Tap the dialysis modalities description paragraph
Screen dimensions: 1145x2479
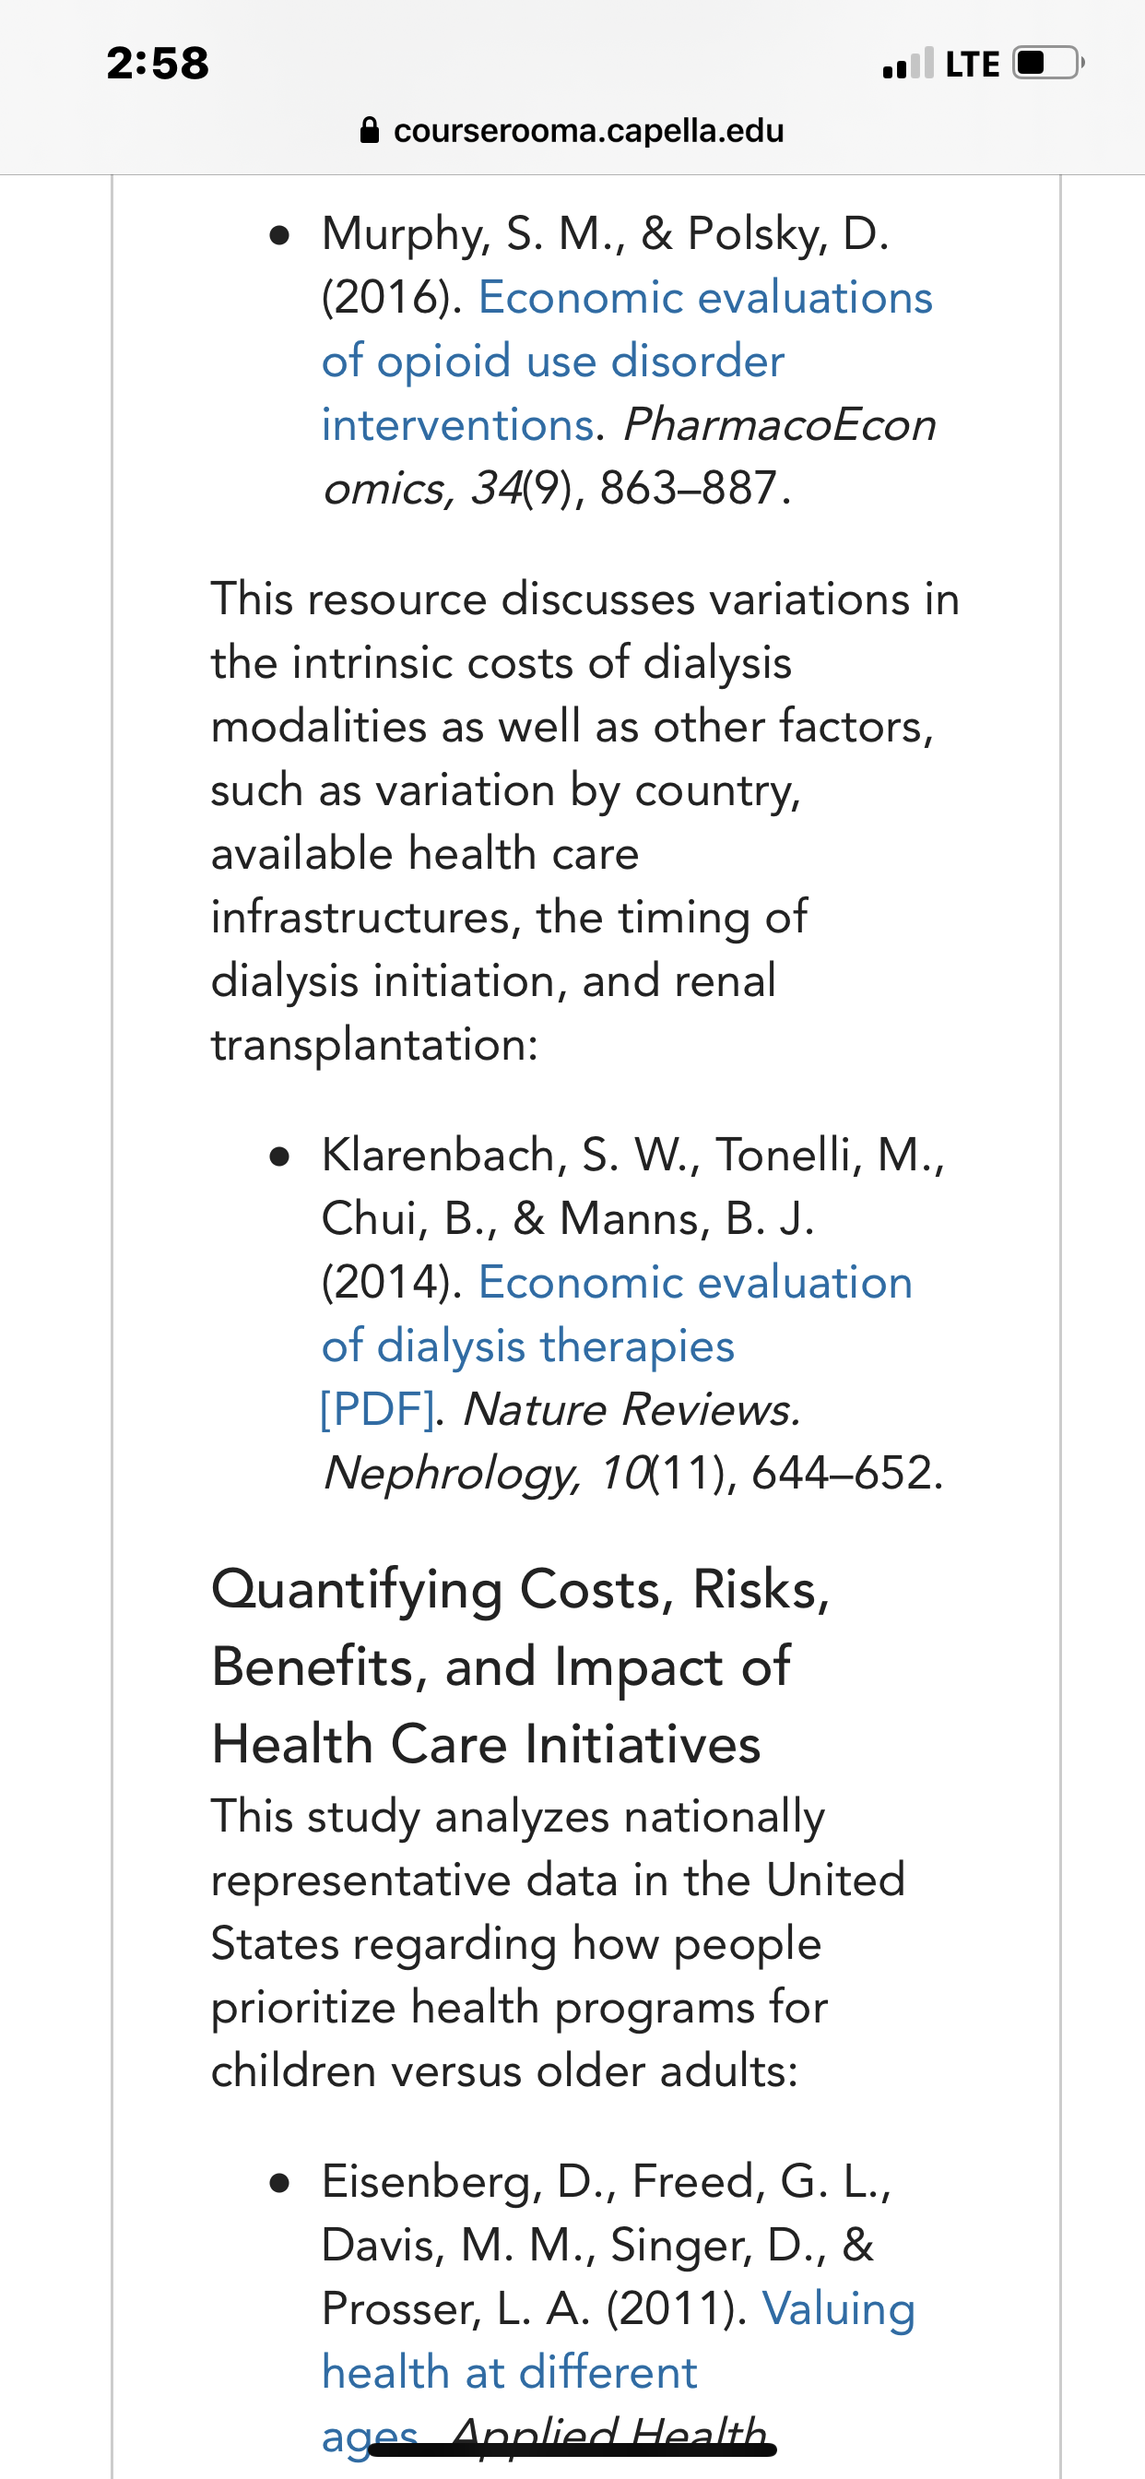(x=585, y=821)
